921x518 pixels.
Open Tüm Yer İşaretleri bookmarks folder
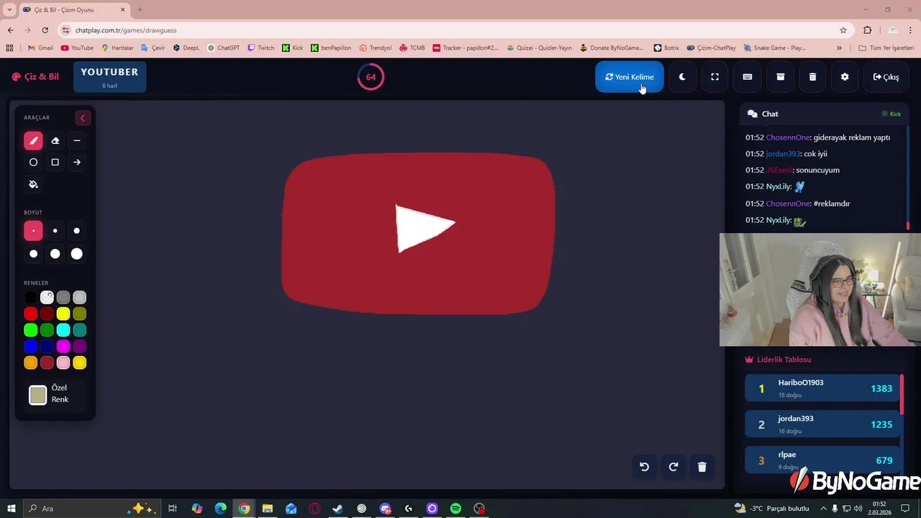pyautogui.click(x=886, y=48)
